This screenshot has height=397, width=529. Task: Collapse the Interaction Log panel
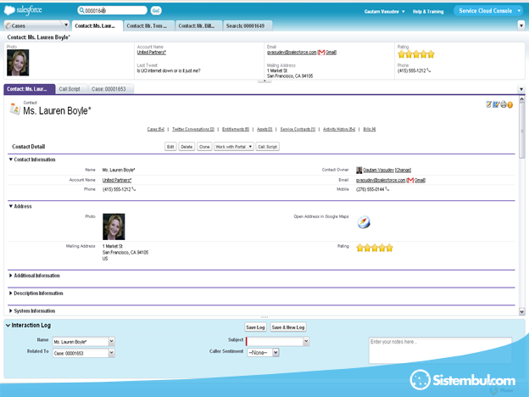(8, 326)
